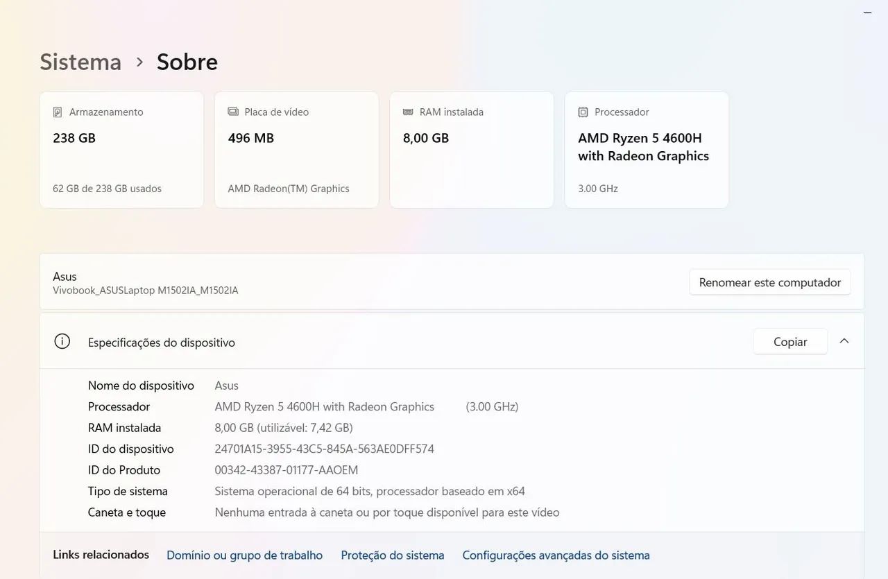Open Proteção do sistema link
Viewport: 888px width, 579px height.
[x=393, y=555]
